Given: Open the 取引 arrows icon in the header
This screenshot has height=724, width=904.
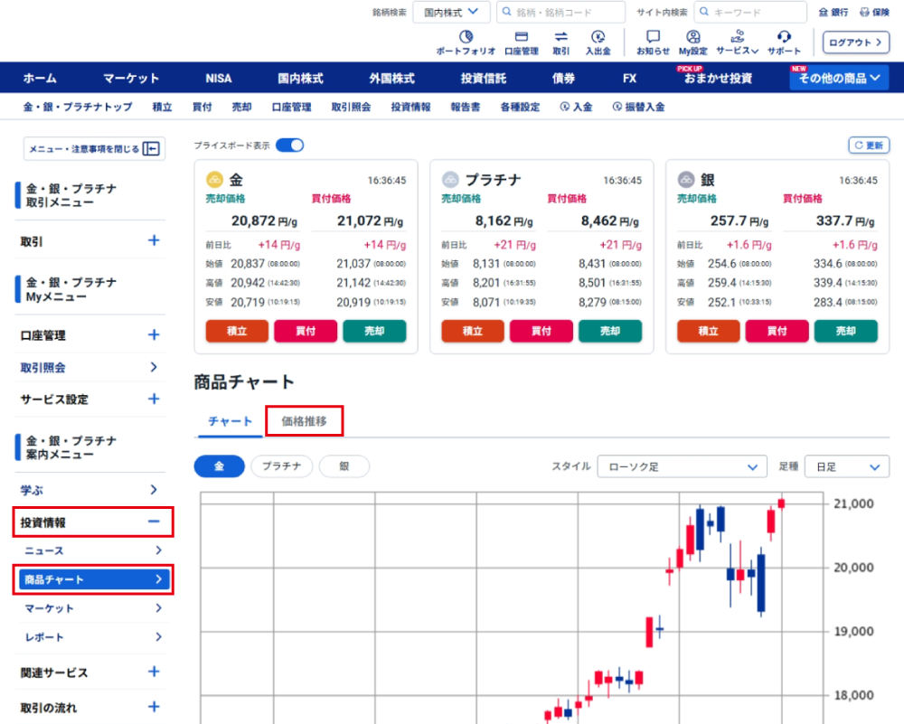Looking at the screenshot, I should tap(560, 37).
